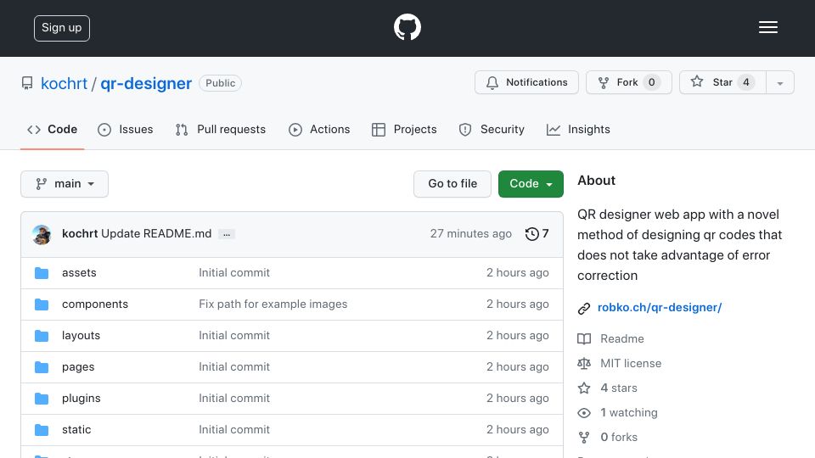Click the Public visibility badge
Image resolution: width=815 pixels, height=458 pixels.
tap(221, 83)
